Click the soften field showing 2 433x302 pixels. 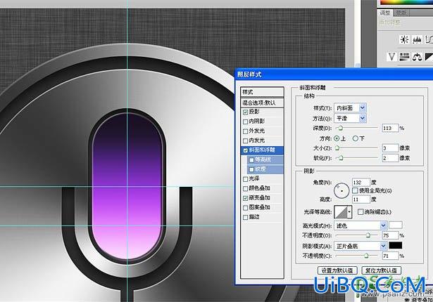[390, 158]
